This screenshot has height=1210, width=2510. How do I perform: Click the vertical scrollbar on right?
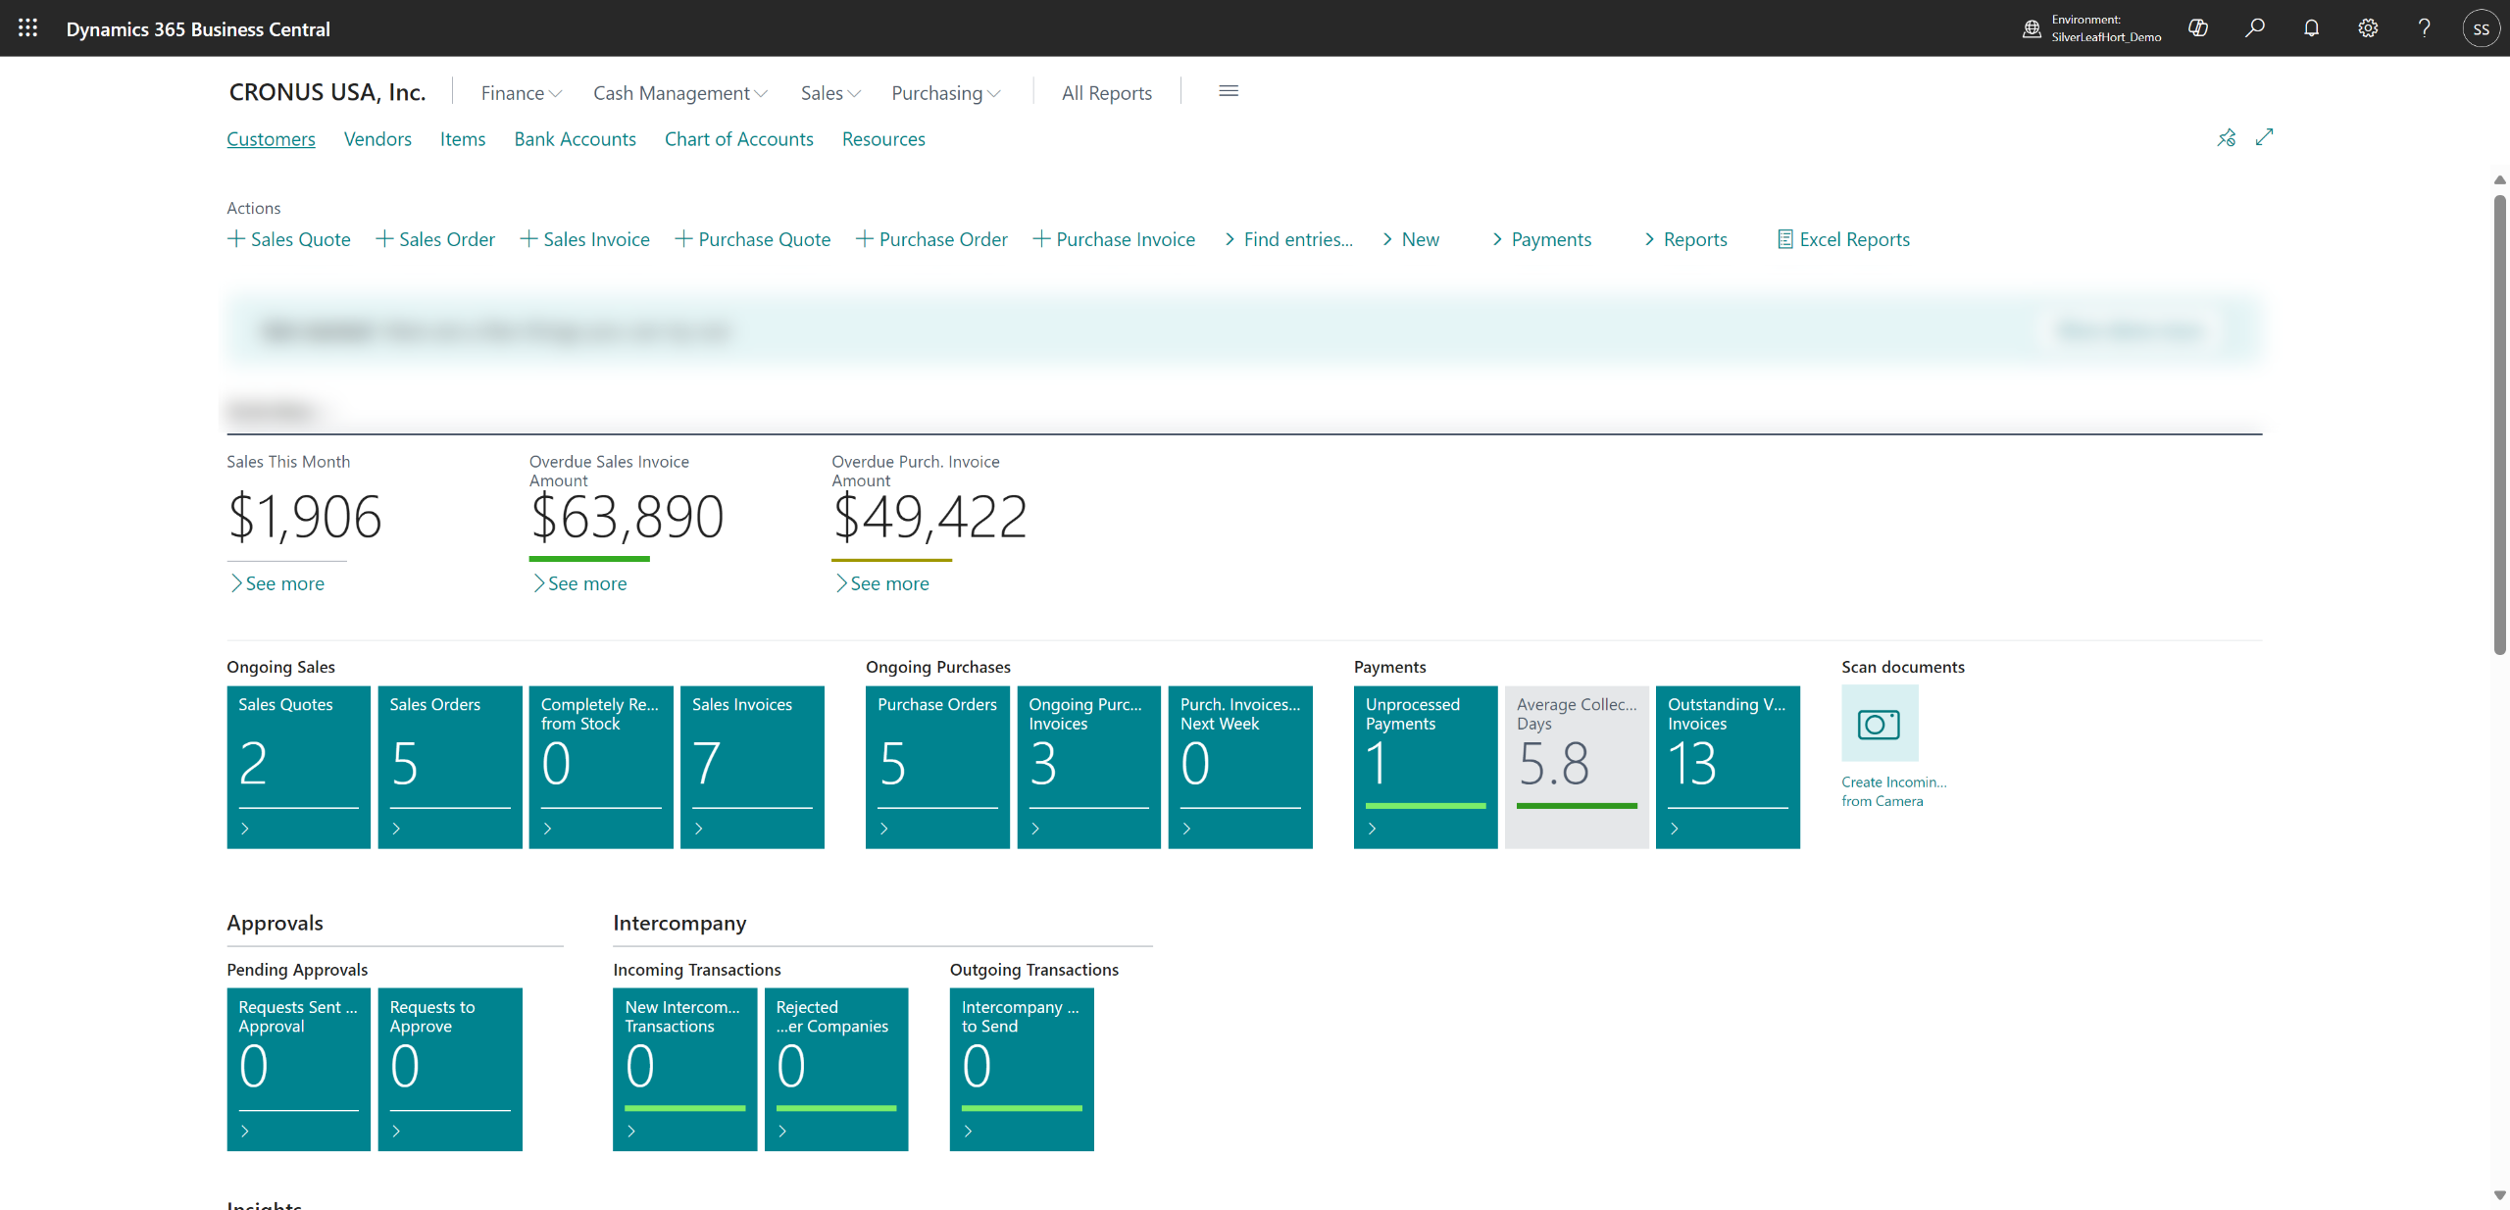(x=2499, y=422)
